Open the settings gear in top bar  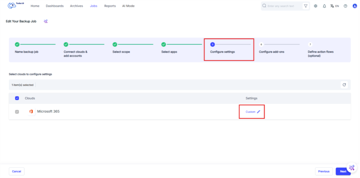click(315, 6)
